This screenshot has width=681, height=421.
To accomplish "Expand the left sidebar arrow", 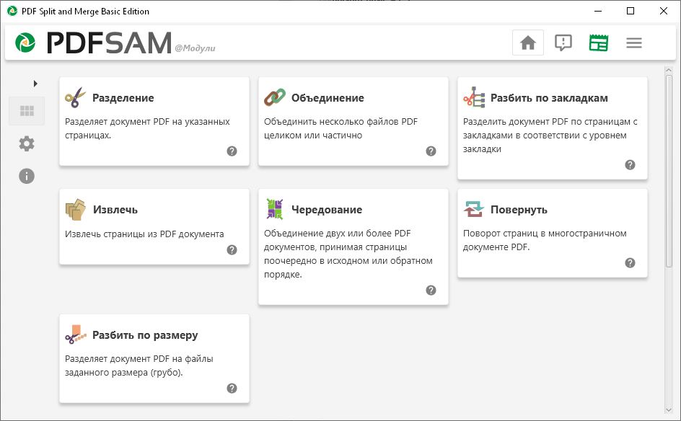I will (35, 84).
